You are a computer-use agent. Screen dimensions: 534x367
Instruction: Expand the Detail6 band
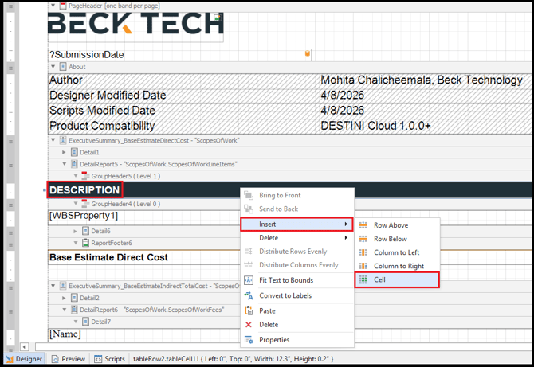tap(76, 231)
